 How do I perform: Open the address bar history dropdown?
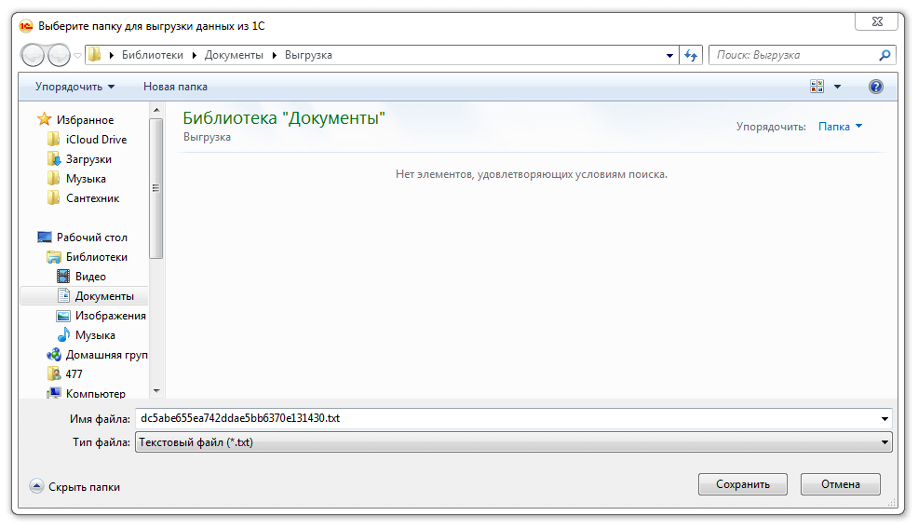coord(669,56)
